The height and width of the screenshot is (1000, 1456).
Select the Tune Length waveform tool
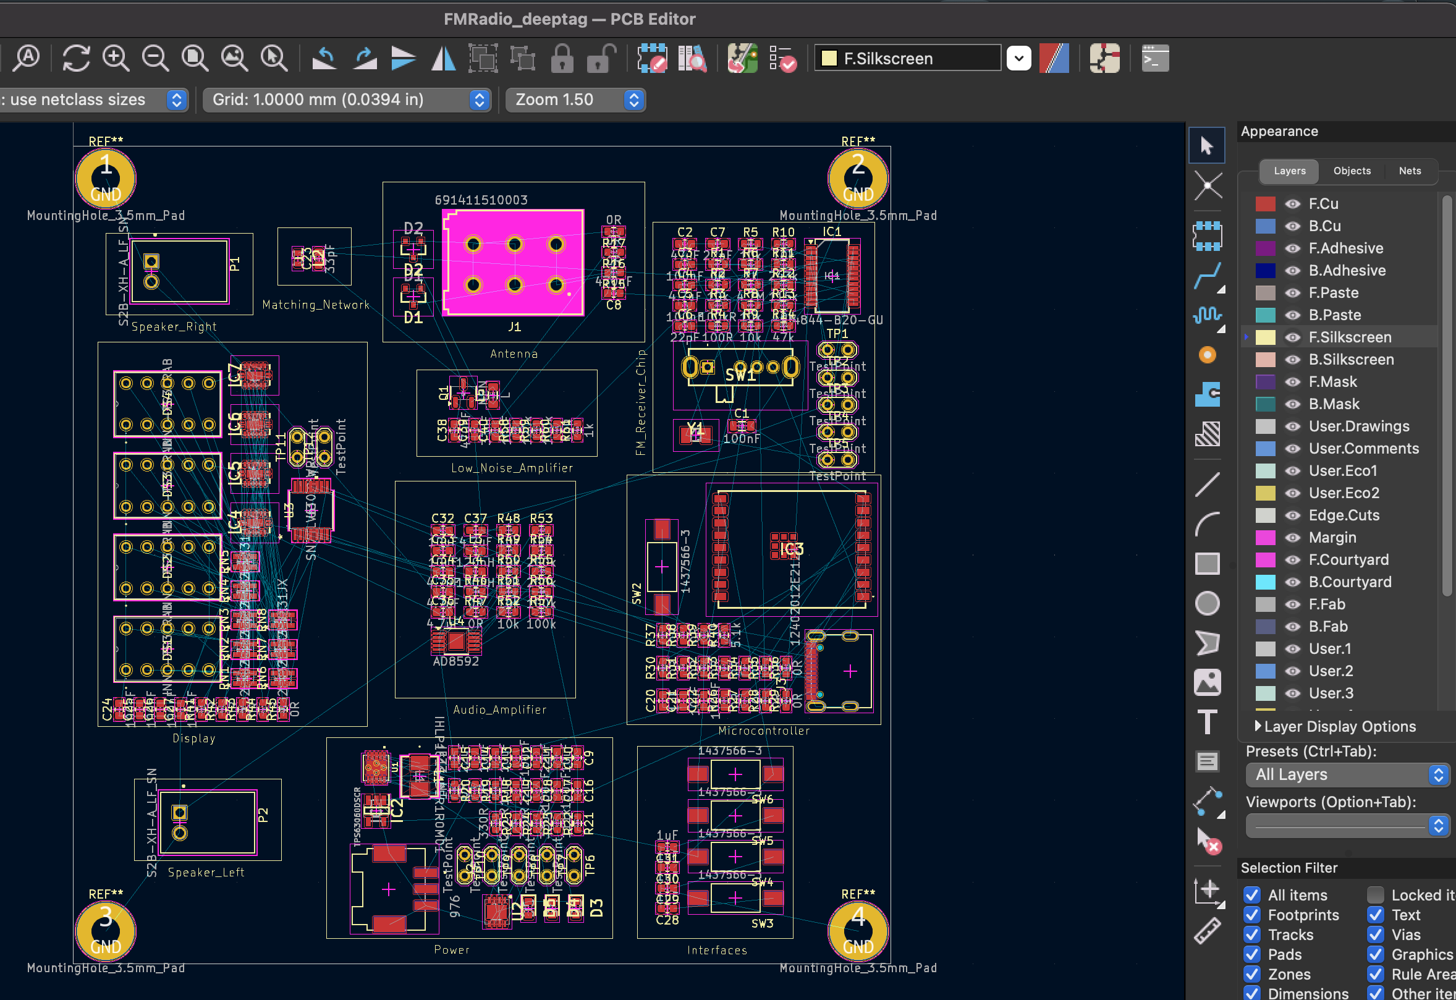[1208, 315]
